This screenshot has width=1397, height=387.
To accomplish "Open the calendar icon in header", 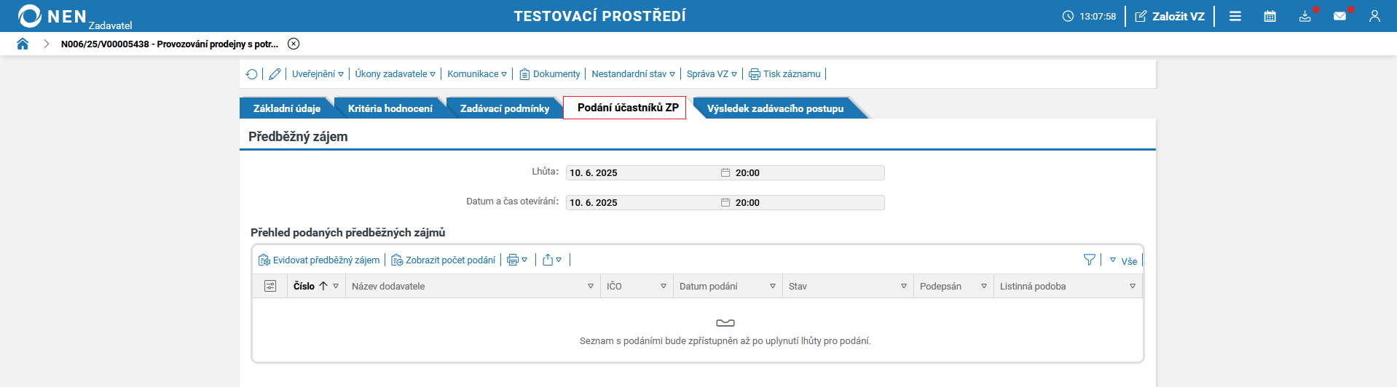I will 1270,16.
